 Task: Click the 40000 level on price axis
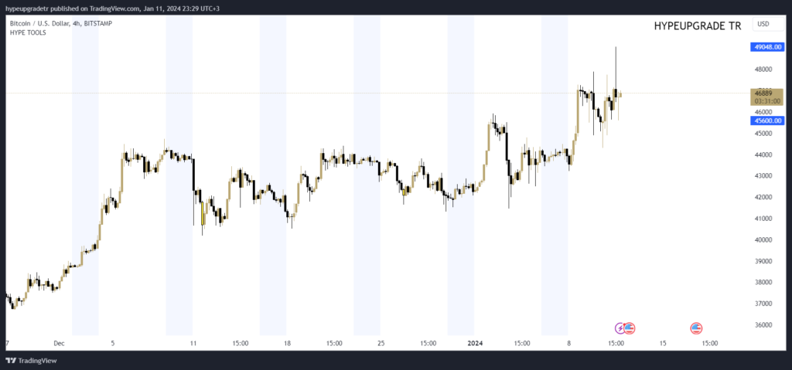click(x=764, y=239)
